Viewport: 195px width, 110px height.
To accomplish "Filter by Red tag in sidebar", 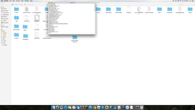I will (4, 31).
